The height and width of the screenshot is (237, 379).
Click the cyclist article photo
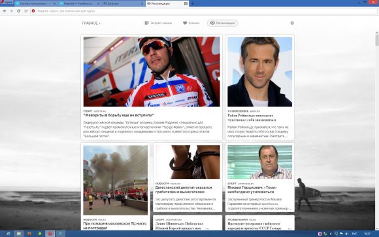152,72
